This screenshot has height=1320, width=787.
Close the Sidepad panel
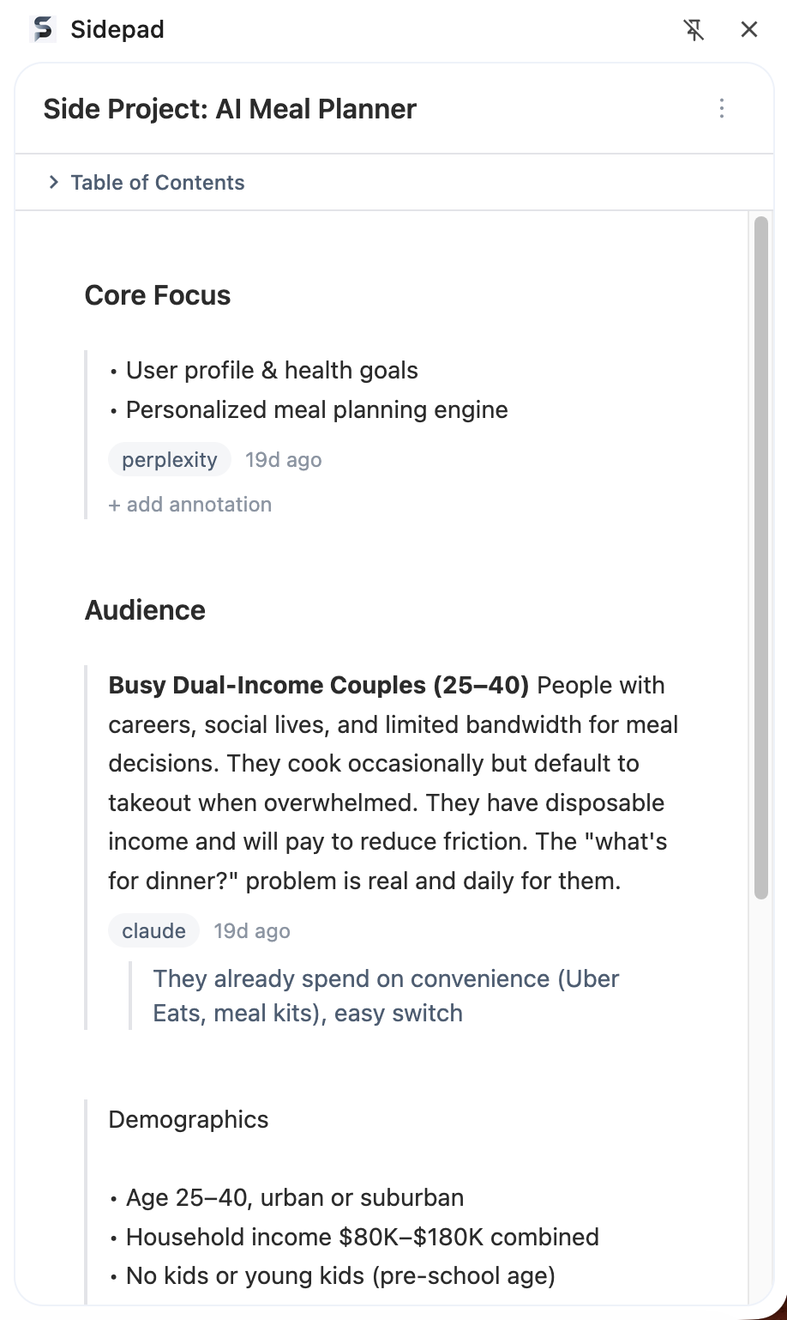point(748,29)
